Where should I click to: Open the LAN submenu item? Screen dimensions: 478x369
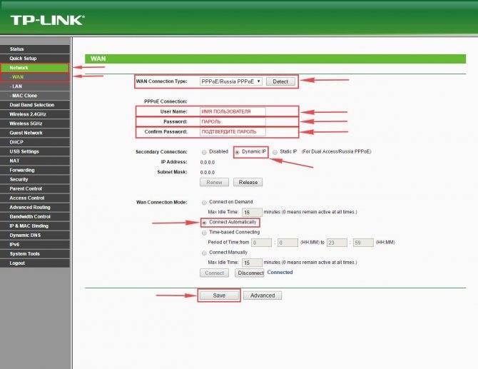[x=35, y=86]
